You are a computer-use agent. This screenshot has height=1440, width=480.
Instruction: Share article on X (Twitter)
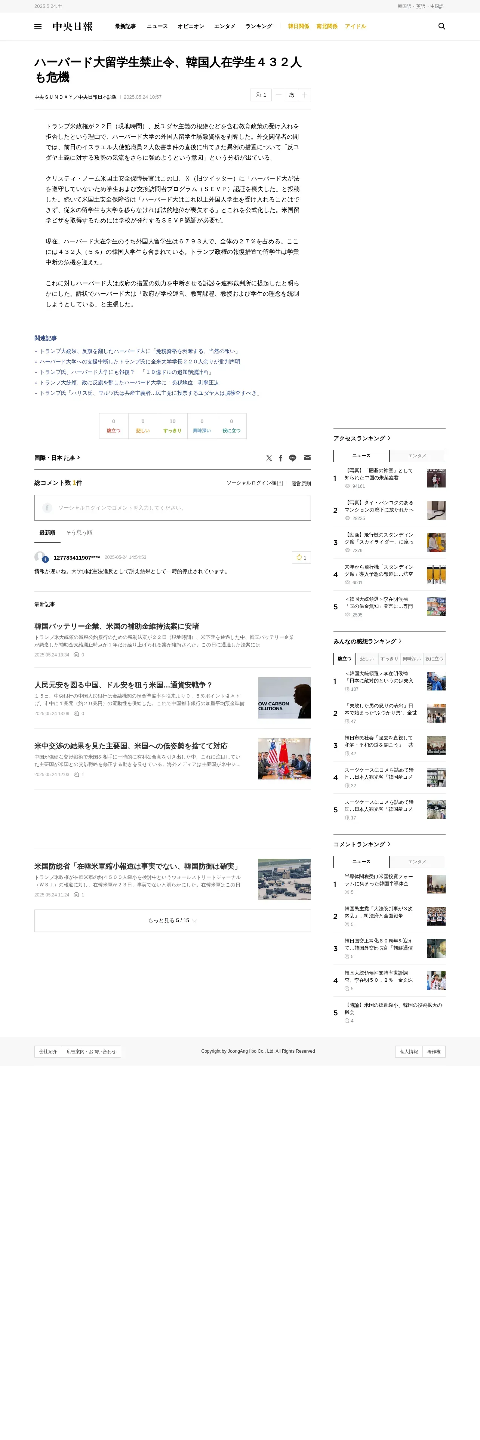click(x=269, y=458)
